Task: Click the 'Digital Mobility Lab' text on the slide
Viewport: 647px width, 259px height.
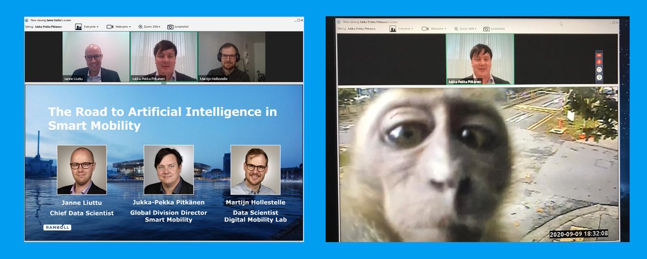Action: coord(256,220)
